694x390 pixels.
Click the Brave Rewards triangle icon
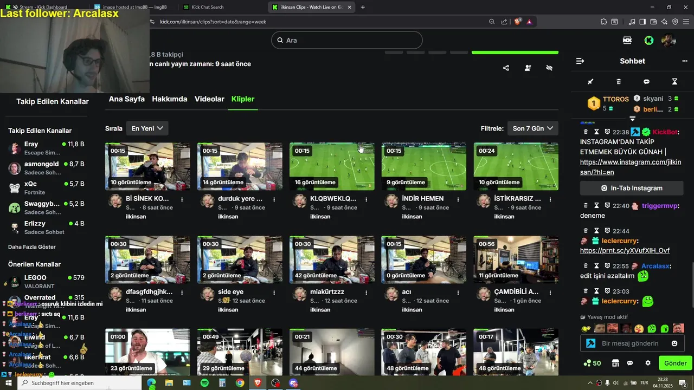[529, 22]
